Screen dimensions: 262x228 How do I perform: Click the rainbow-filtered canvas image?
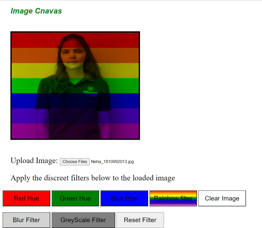pyautogui.click(x=75, y=86)
